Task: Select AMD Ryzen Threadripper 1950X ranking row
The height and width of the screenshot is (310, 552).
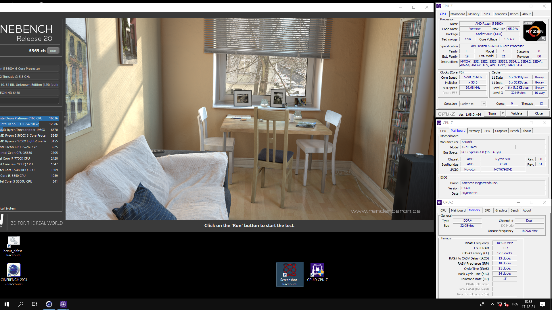Action: coord(30,130)
